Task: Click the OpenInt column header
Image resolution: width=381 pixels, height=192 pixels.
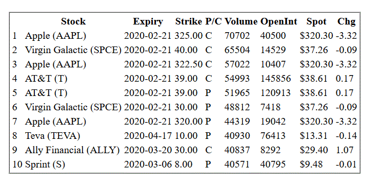Action: coord(279,21)
